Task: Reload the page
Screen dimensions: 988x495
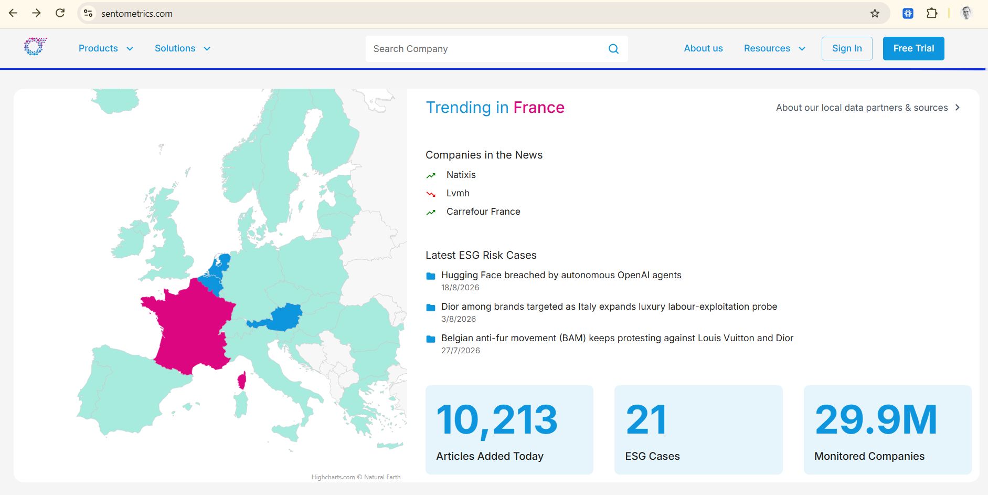Action: (60, 13)
